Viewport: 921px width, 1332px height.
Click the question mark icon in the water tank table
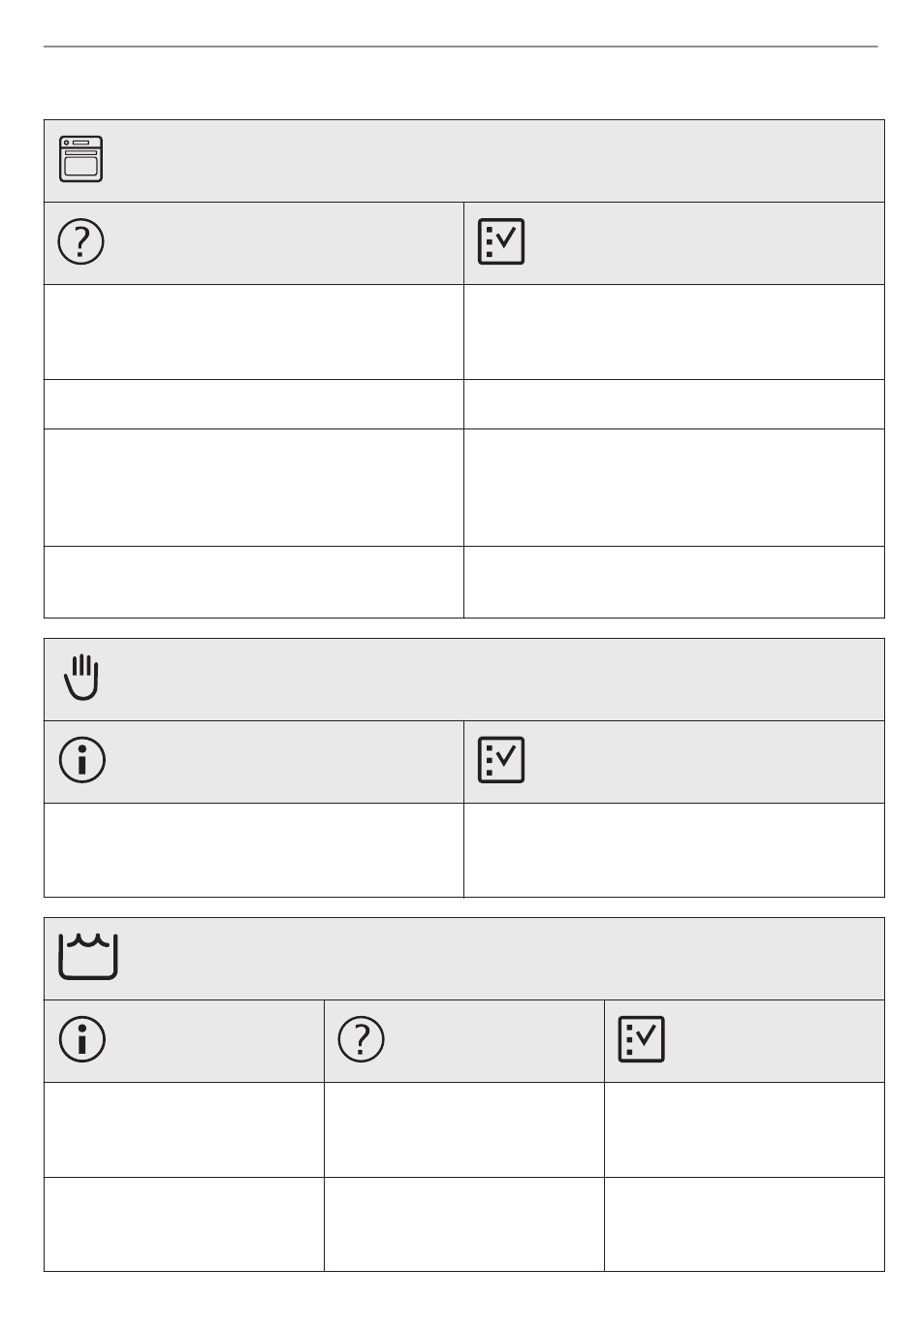[362, 1039]
